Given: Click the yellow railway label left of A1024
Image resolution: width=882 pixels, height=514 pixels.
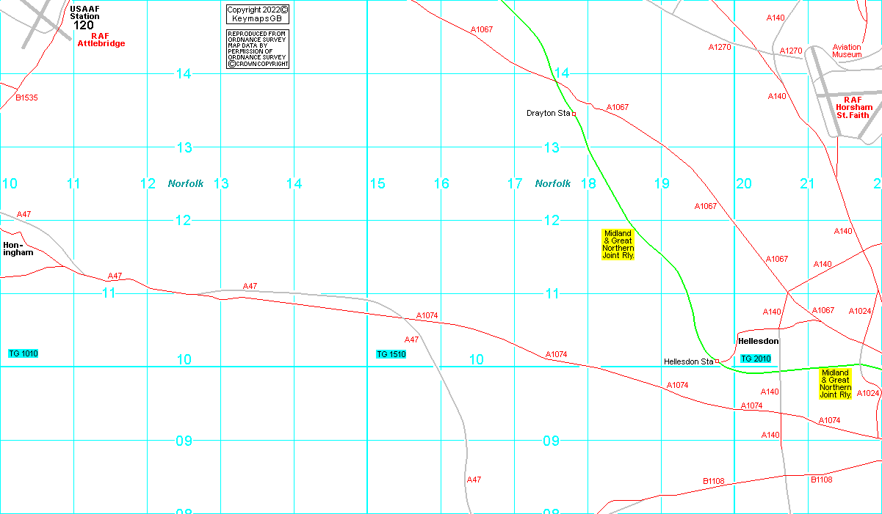Looking at the screenshot, I should 835,383.
